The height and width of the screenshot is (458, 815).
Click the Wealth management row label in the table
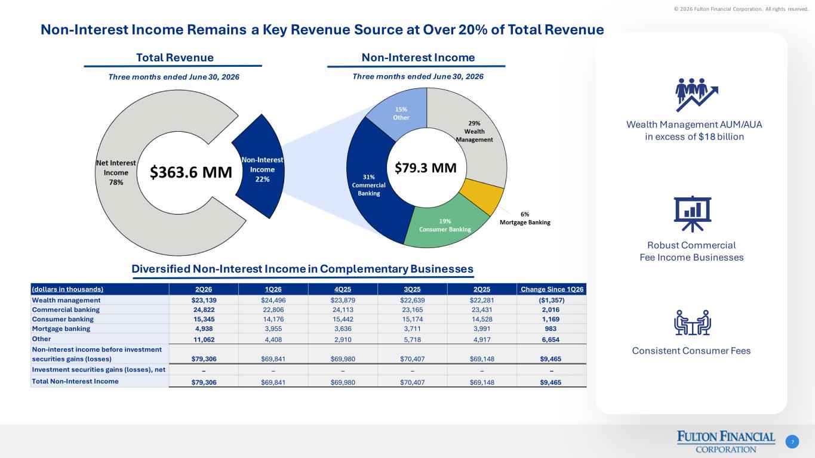[x=66, y=300]
